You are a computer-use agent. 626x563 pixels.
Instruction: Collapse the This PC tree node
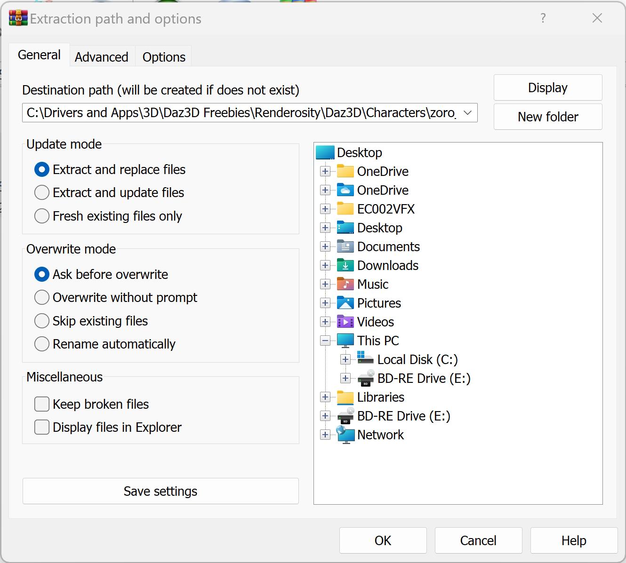tap(325, 340)
